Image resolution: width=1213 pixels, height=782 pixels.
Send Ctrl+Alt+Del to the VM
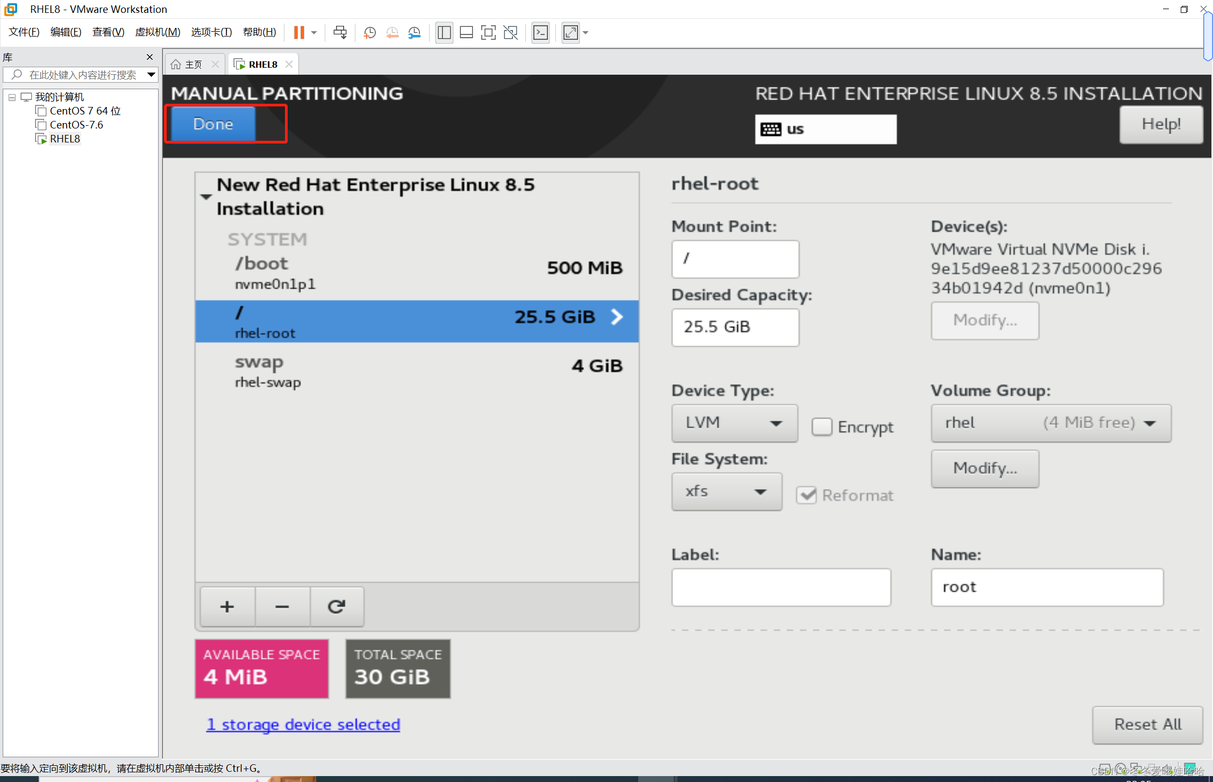(340, 33)
